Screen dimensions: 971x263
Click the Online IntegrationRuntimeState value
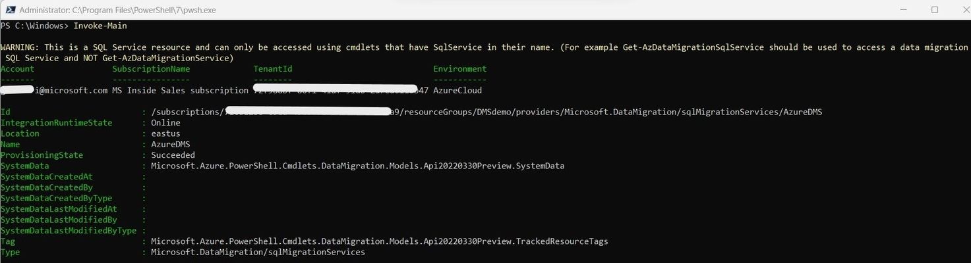pos(165,123)
